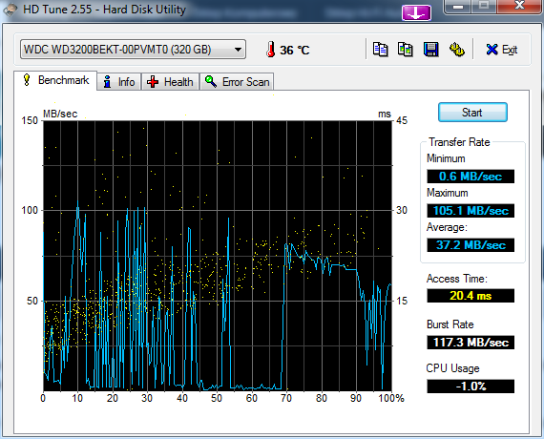544x439 pixels.
Task: Click the benchmark graph area
Action: (218, 256)
